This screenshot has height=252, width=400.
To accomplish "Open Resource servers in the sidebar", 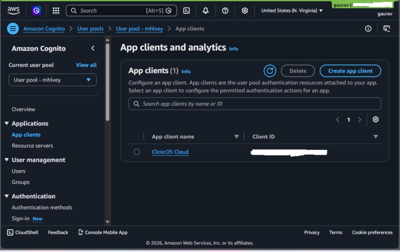I will click(32, 146).
